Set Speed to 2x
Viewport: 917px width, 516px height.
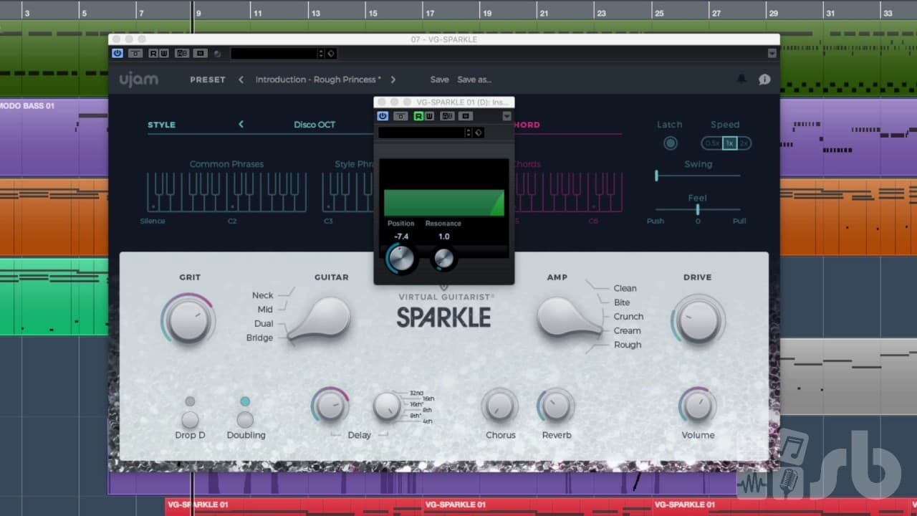click(744, 143)
